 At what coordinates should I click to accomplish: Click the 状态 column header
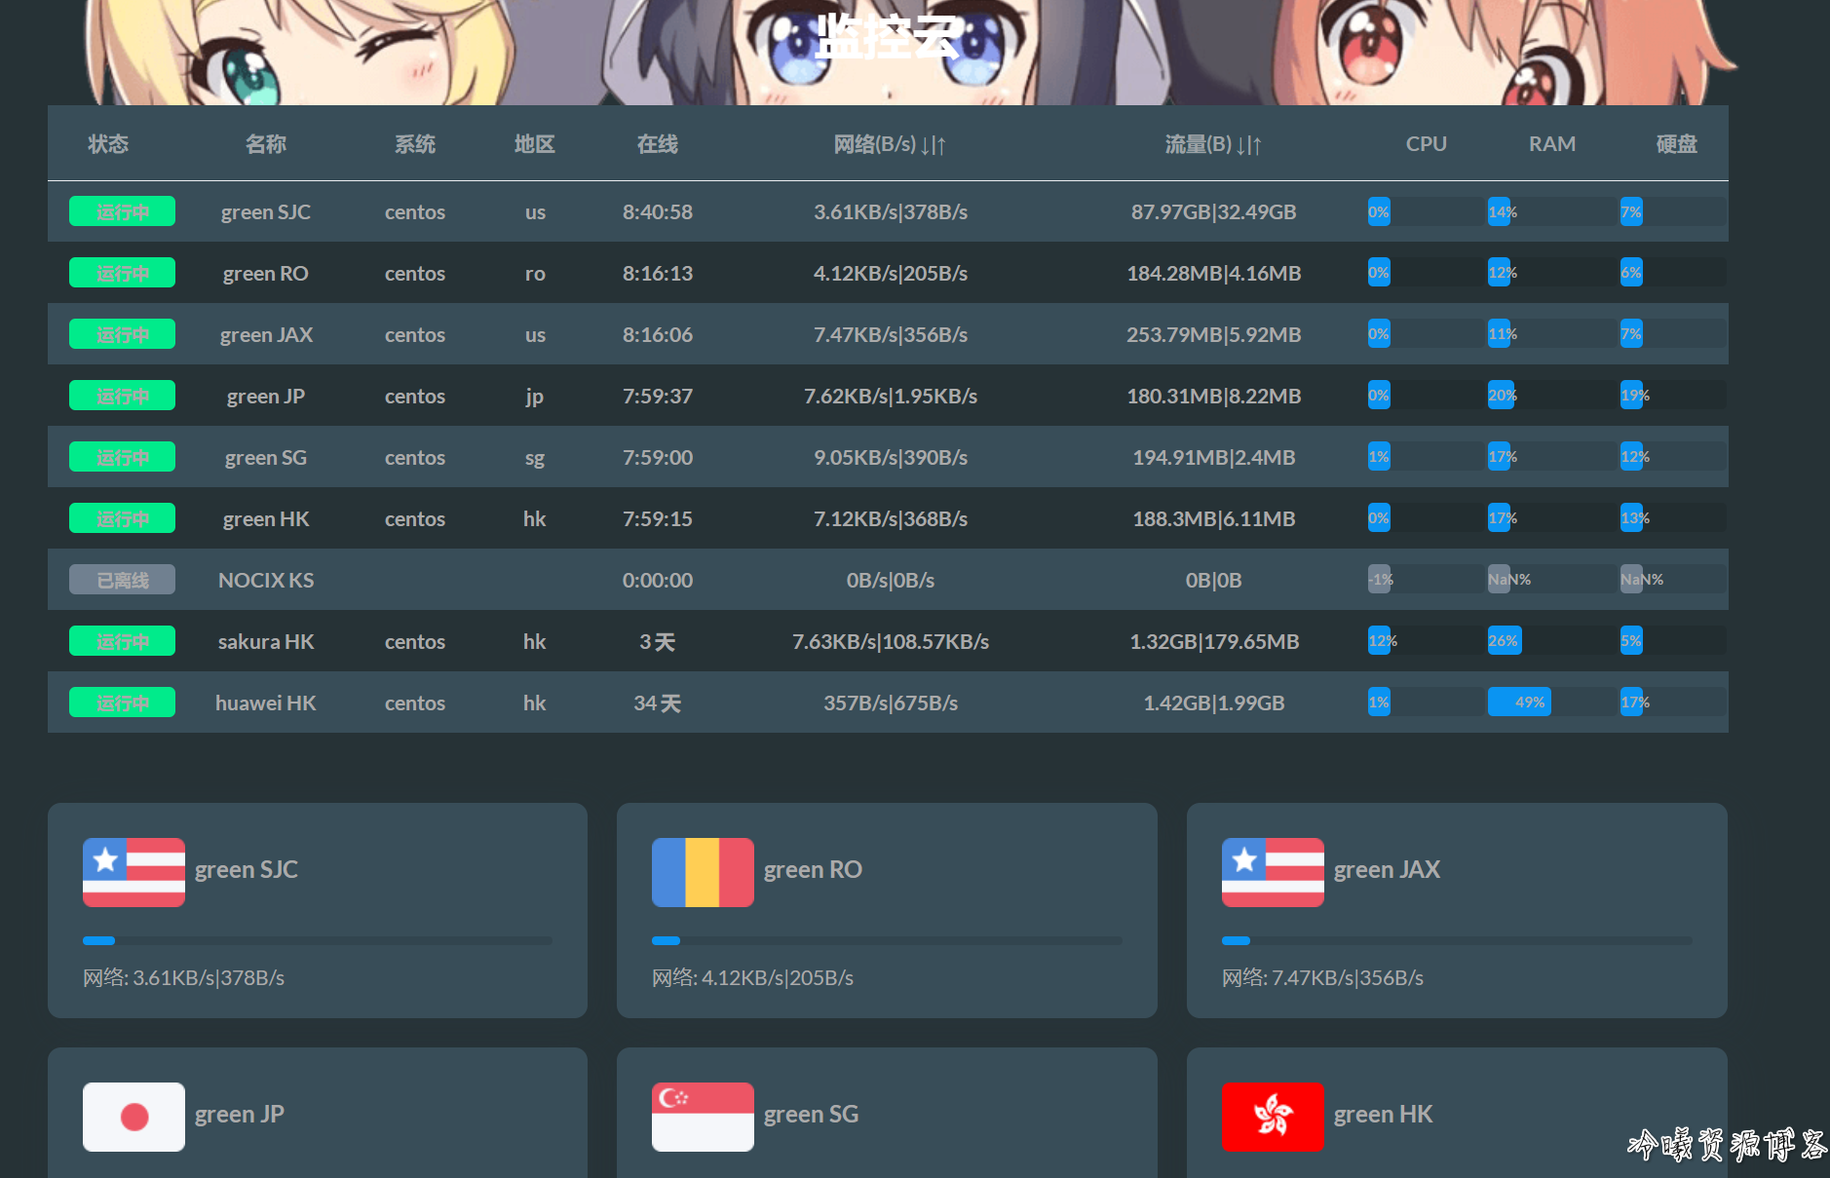[x=108, y=144]
